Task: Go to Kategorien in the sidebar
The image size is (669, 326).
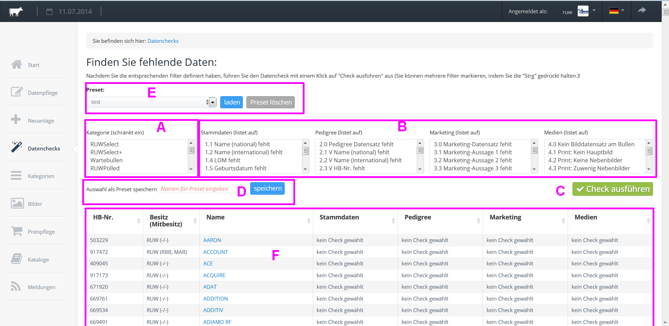Action: point(41,176)
